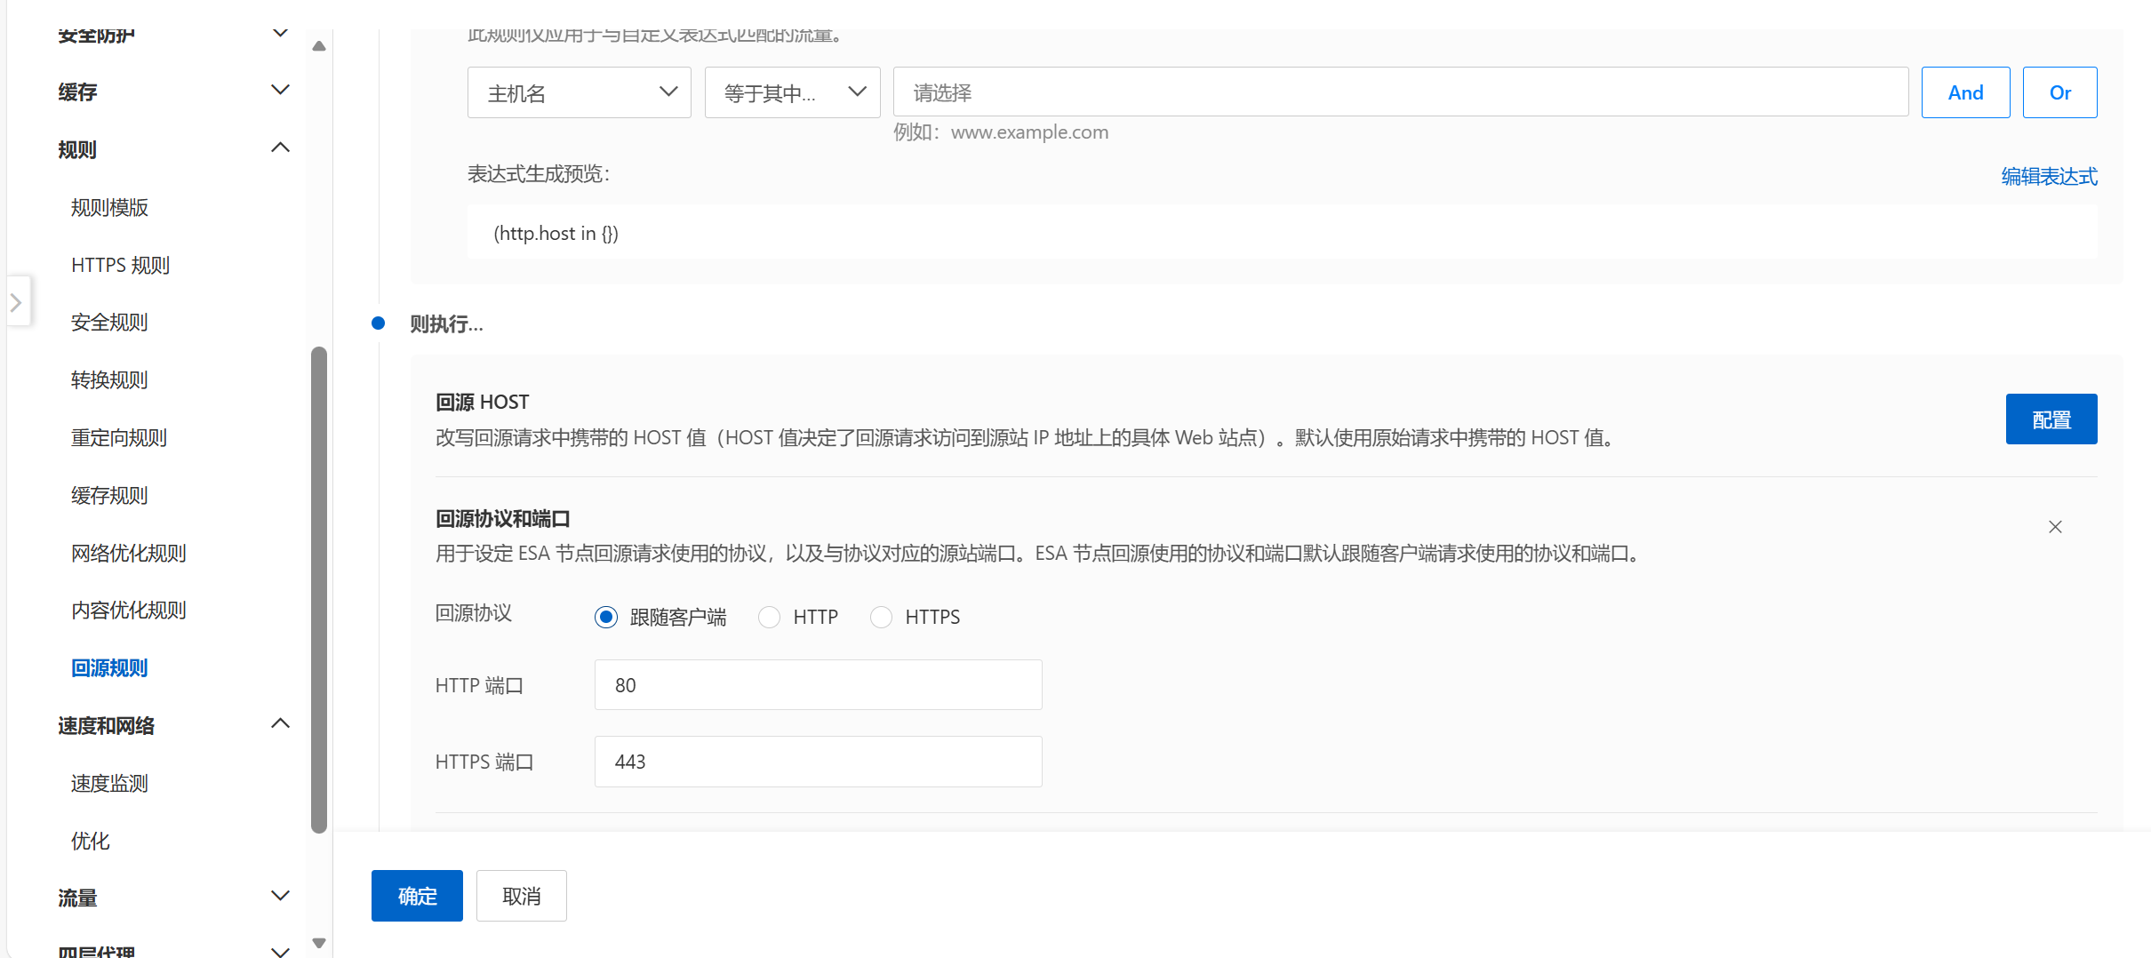
Task: Remove the 回源协议和端口 section with X icon
Action: (x=2054, y=527)
